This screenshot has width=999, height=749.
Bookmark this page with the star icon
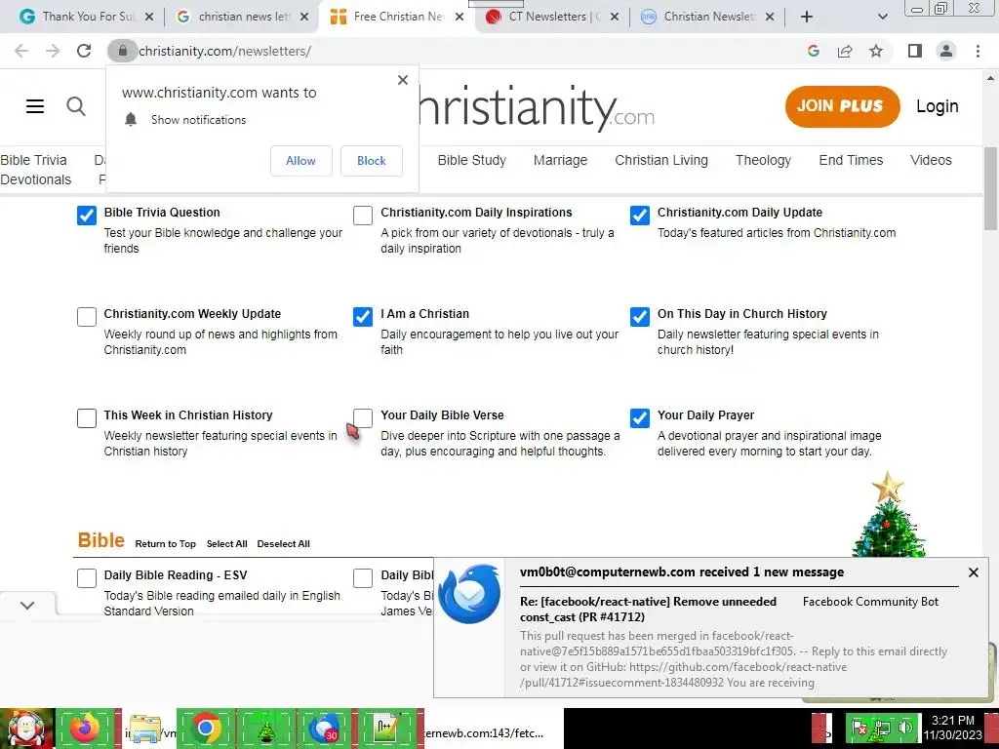pos(876,51)
